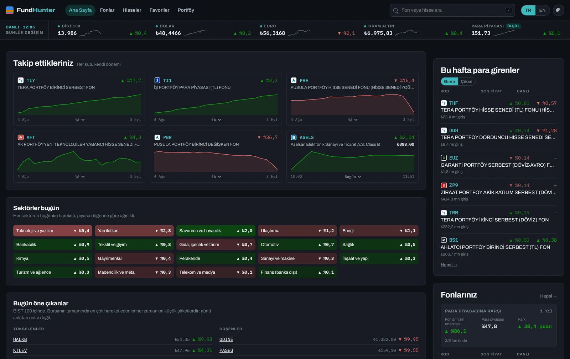Select Otomotiv sector tile
This screenshot has height=359, width=570.
(297, 245)
